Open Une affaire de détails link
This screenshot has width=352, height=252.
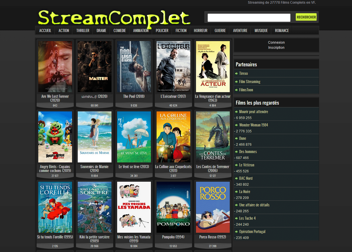254,205
